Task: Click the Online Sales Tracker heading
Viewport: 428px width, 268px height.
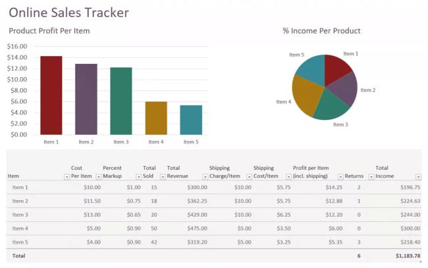Action: [68, 13]
